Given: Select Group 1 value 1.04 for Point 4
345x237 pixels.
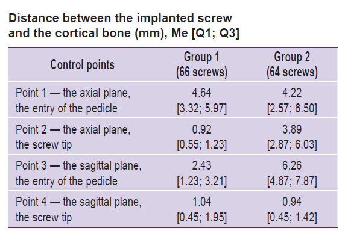Looking at the screenshot, I should (x=201, y=202).
